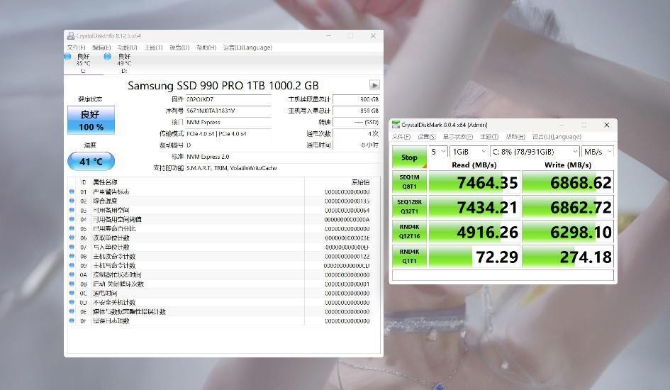Click the 6862.72 write result value
Viewport: 670px width, 390px height.
(x=581, y=208)
